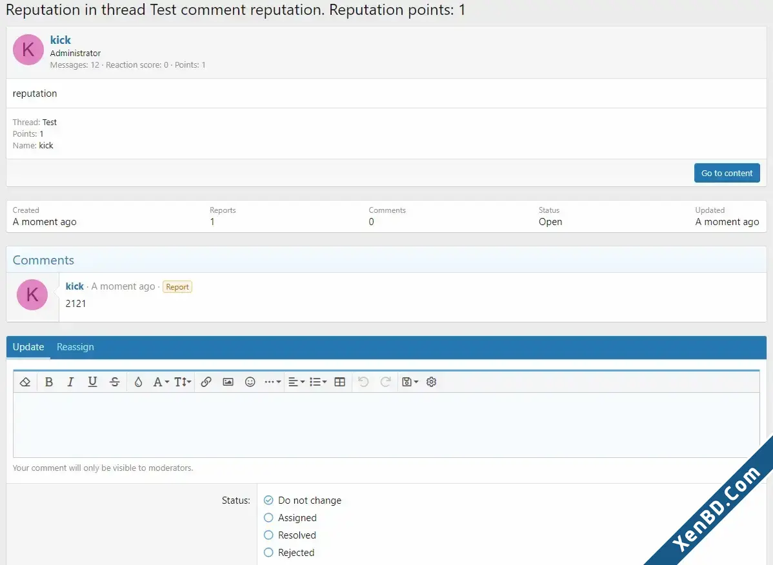Image resolution: width=773 pixels, height=565 pixels.
Task: Open the Text color droplet picker
Action: (138, 382)
